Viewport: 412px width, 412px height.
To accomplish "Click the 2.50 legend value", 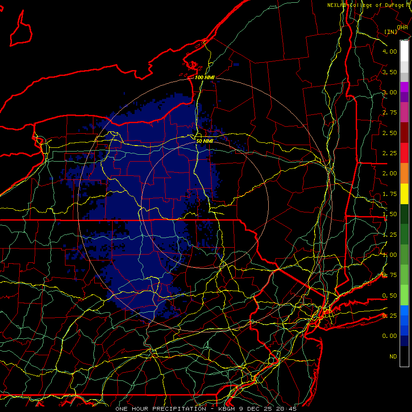I will [390, 133].
